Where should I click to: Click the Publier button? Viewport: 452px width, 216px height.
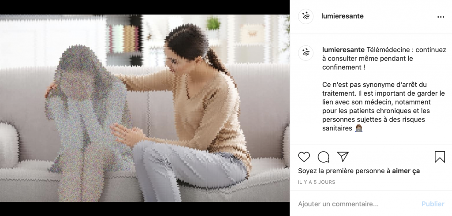coord(433,204)
